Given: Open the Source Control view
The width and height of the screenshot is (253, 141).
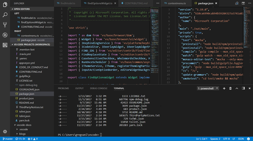Looking at the screenshot, I should point(5,25).
